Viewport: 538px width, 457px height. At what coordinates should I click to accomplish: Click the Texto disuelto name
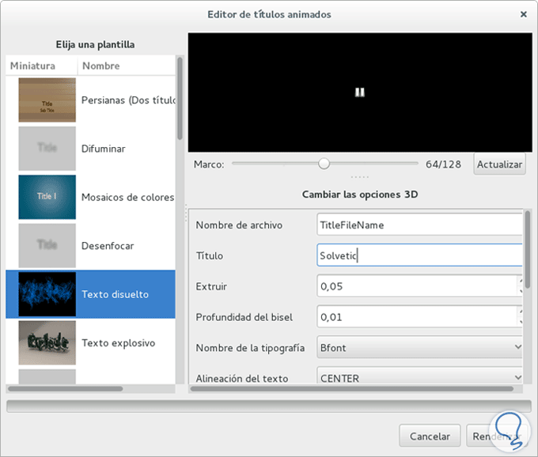coord(115,294)
